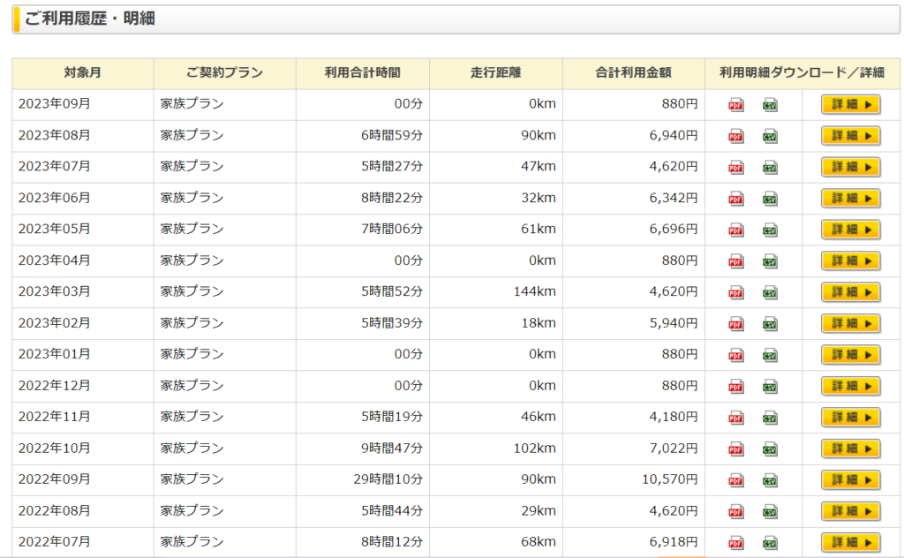904x558 pixels.
Task: Open 詳細 for the 2022年09月 row
Action: coord(850,479)
